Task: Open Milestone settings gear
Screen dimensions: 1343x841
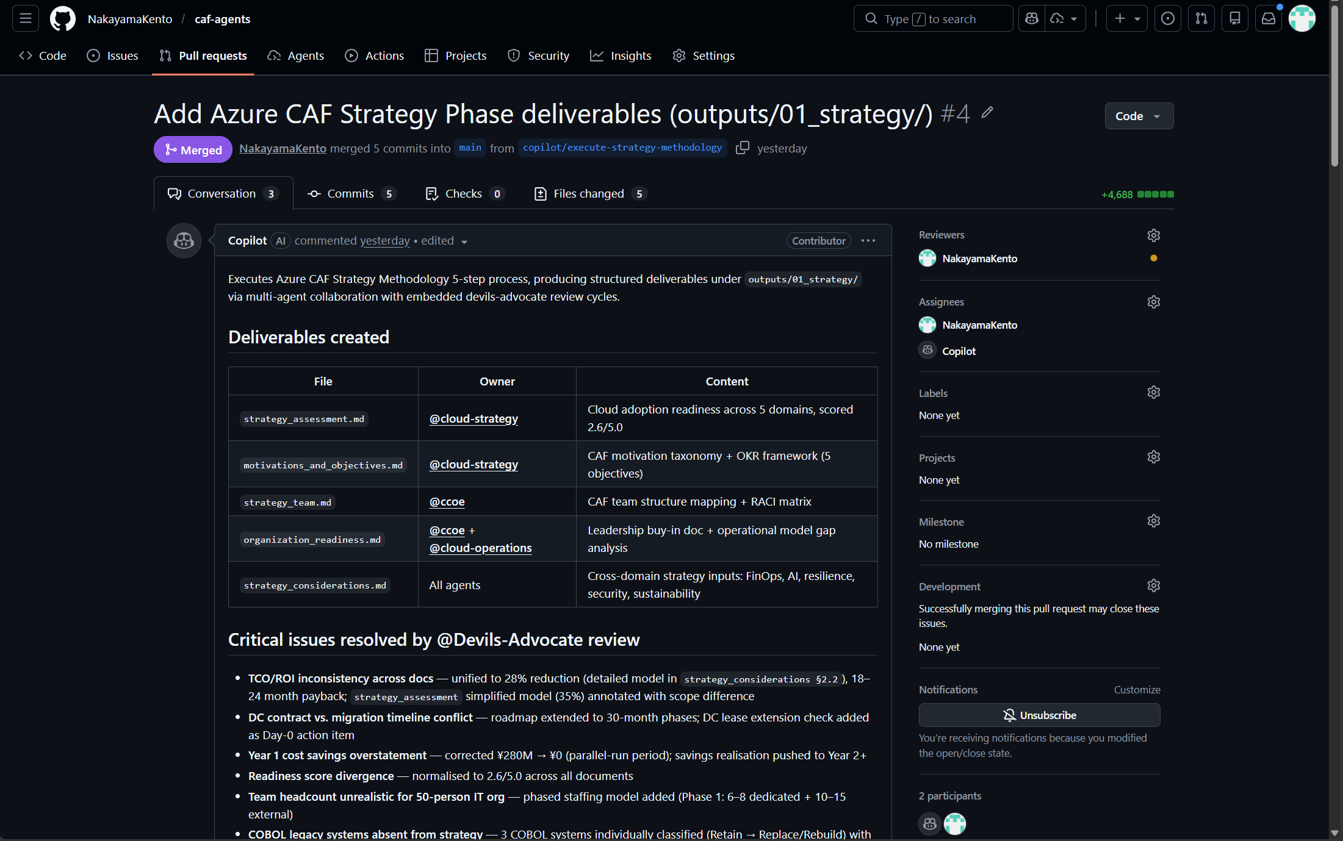Action: point(1153,521)
